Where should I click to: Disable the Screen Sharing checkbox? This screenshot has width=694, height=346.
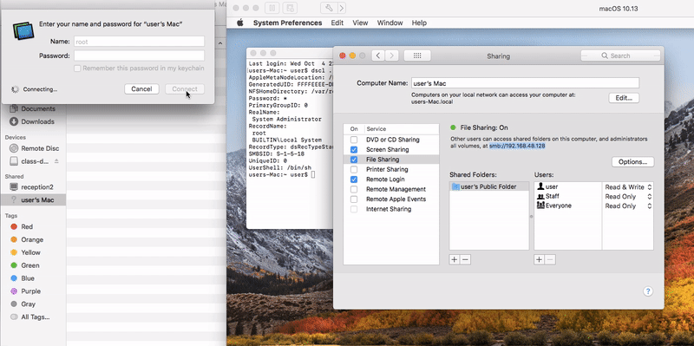click(x=354, y=149)
